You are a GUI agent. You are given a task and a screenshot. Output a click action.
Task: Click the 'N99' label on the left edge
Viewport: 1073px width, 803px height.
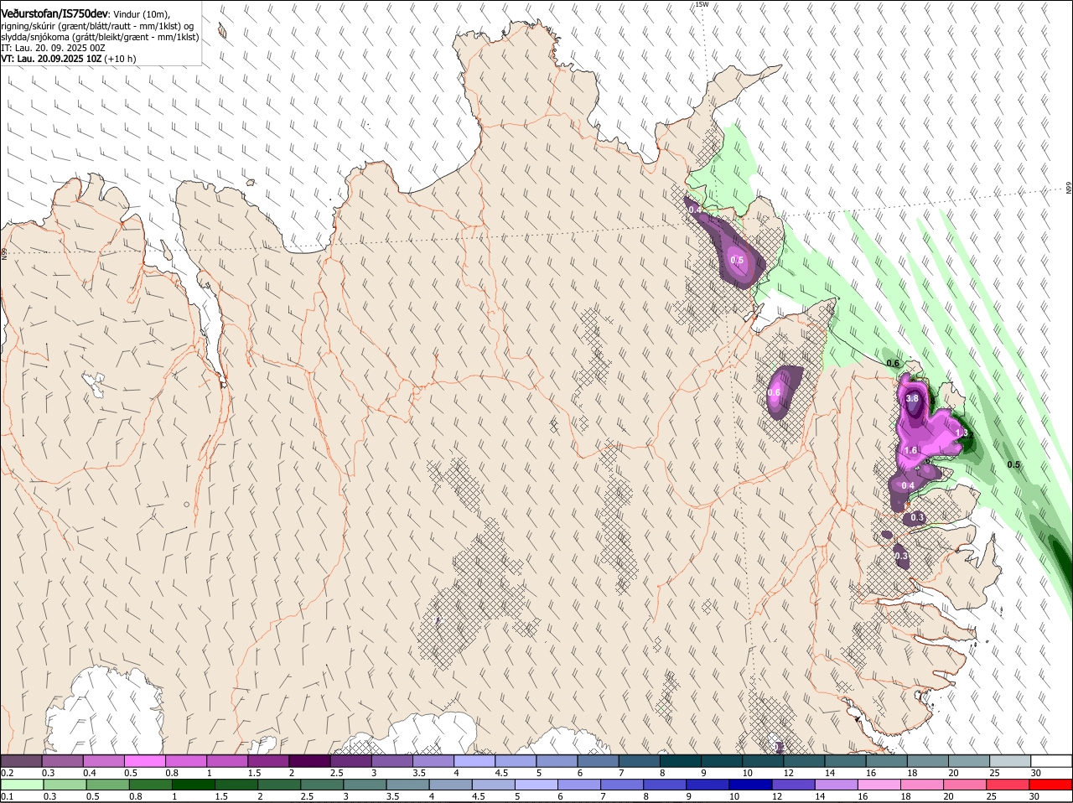[x=4, y=252]
